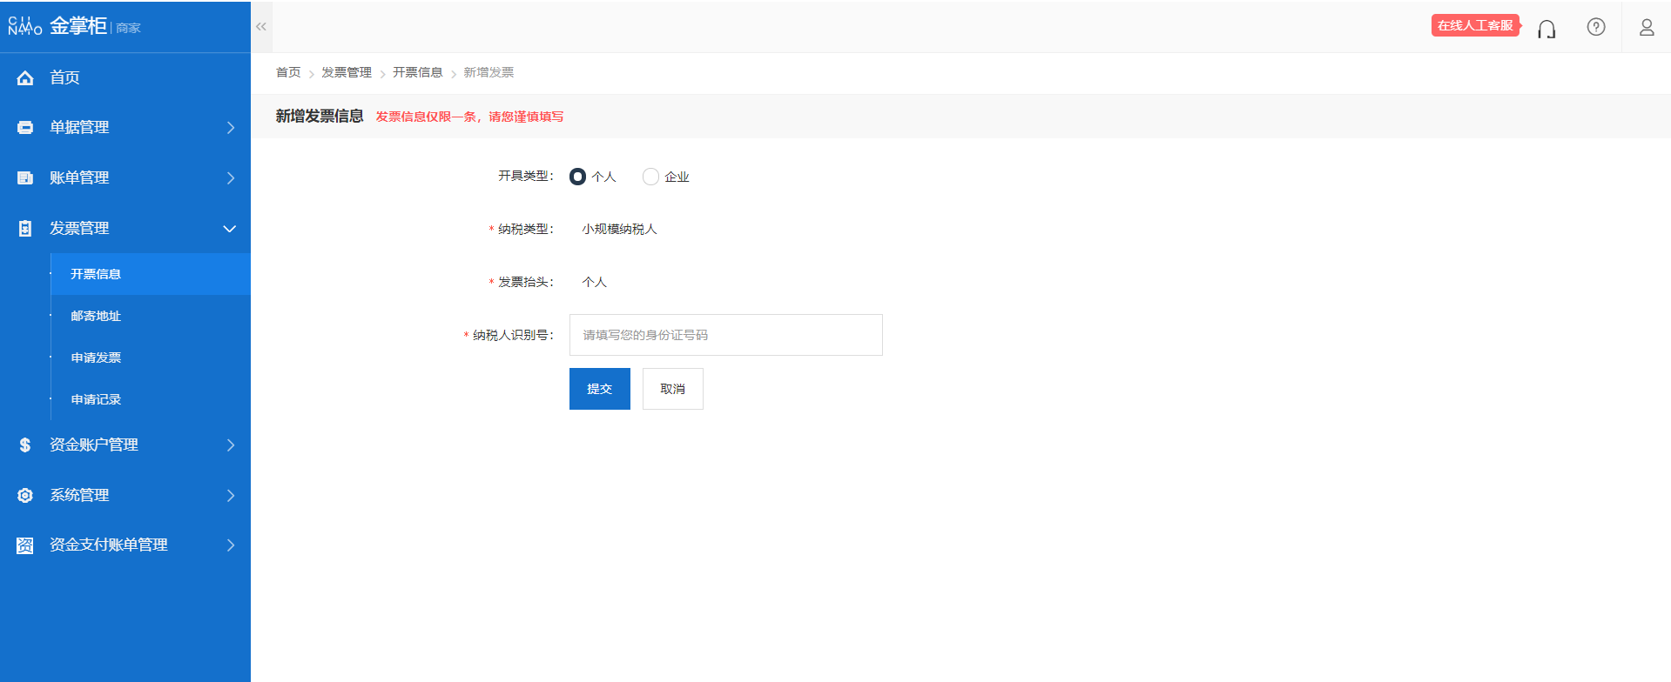Click the 提交 submit button
The height and width of the screenshot is (682, 1671).
(x=600, y=389)
